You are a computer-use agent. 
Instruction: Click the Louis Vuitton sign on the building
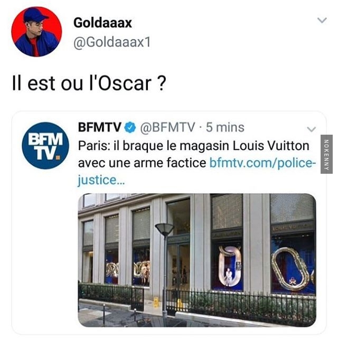293,228
